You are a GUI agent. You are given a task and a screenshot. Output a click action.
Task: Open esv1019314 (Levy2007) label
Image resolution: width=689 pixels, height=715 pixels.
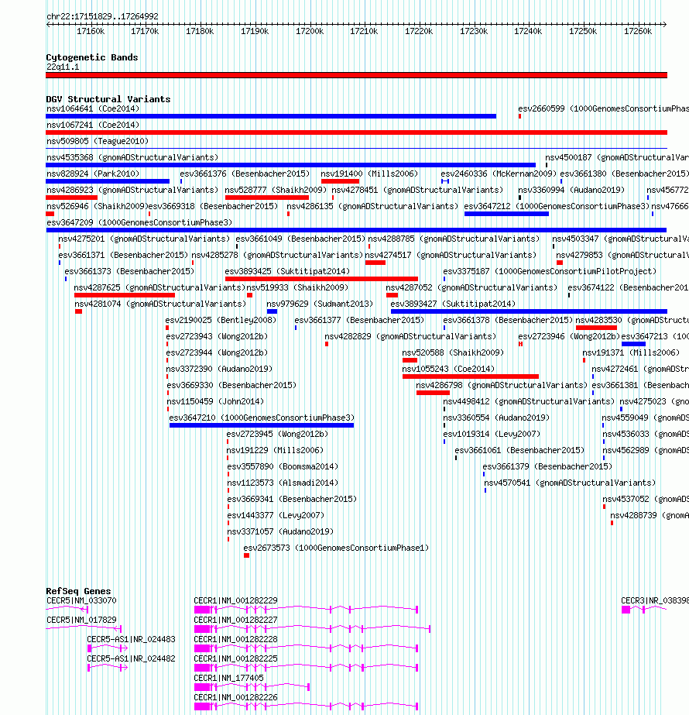pos(492,434)
